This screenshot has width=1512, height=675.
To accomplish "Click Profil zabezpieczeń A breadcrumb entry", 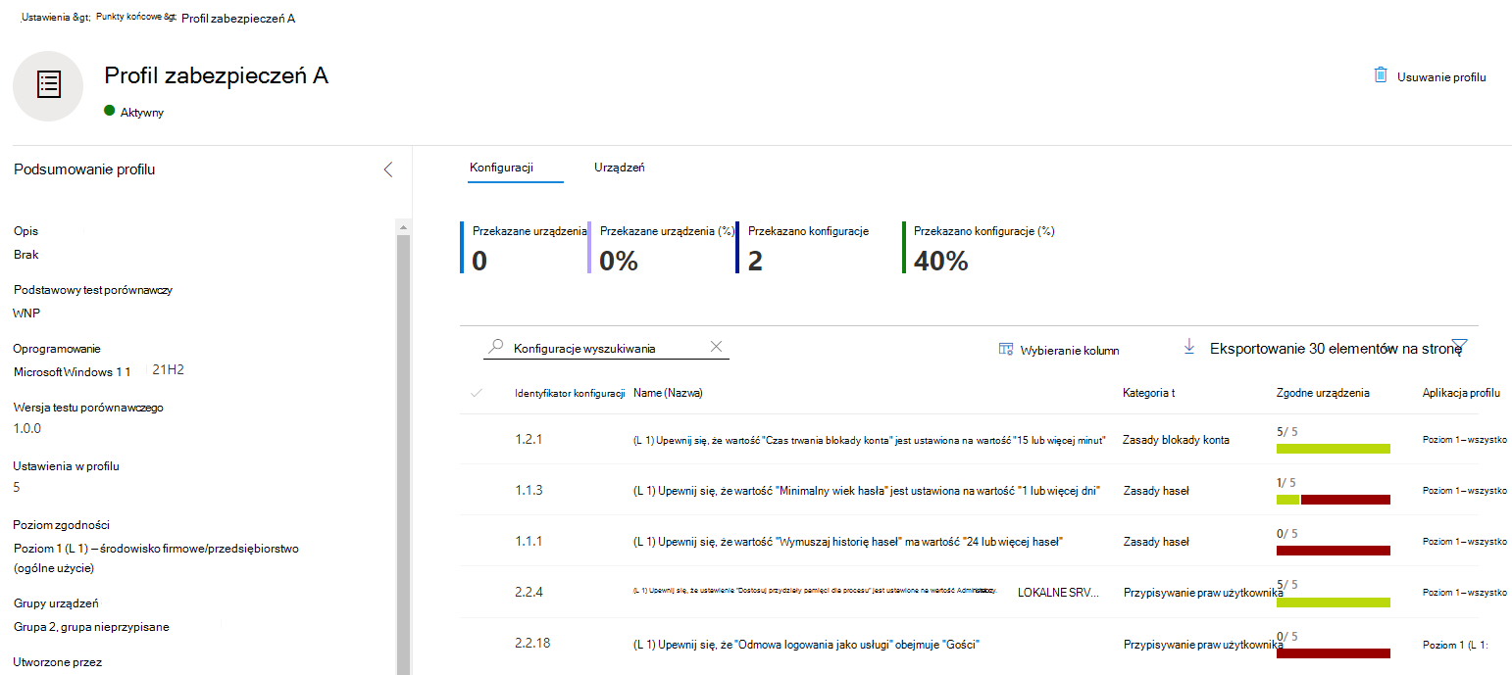I will pos(238,18).
